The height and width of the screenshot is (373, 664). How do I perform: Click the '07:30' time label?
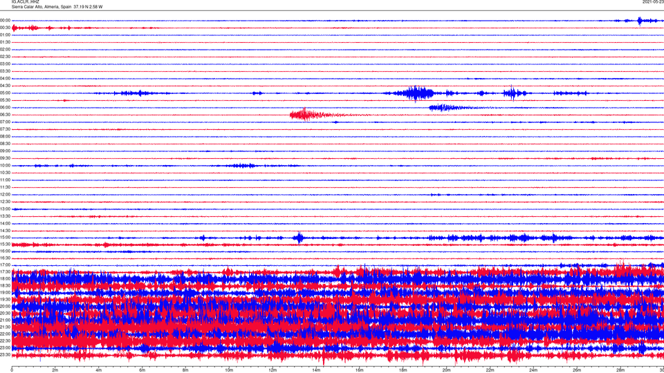click(5, 129)
